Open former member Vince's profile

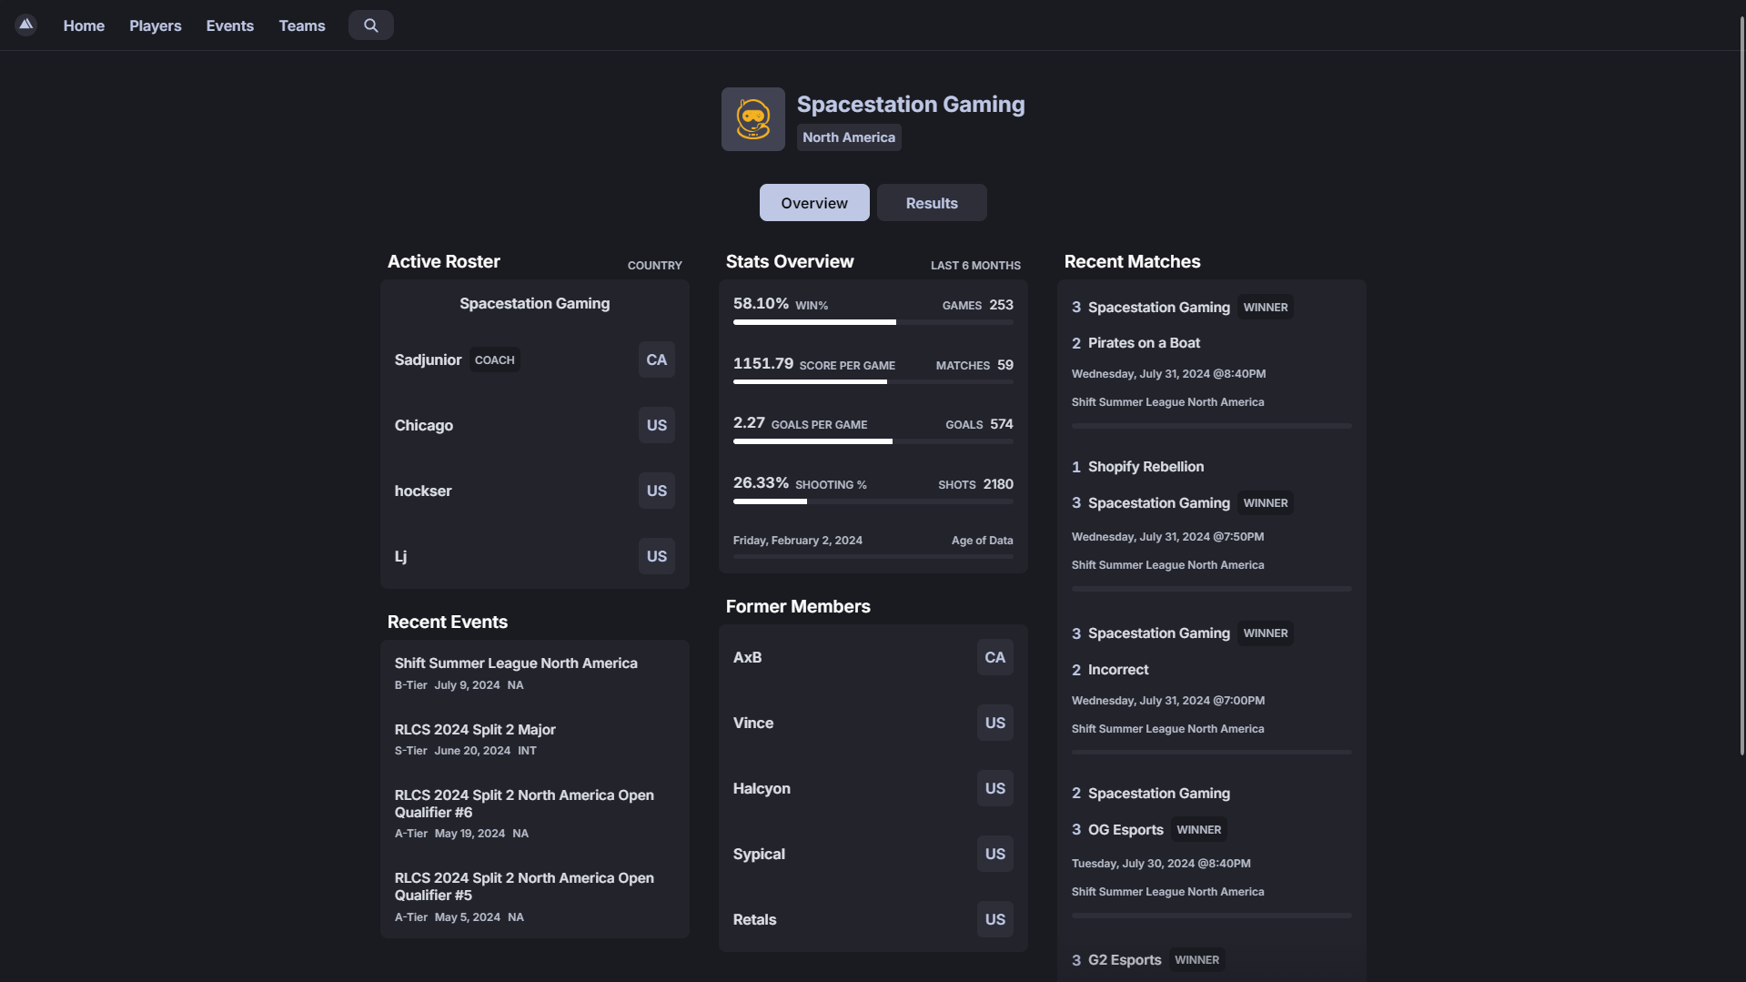pos(752,723)
